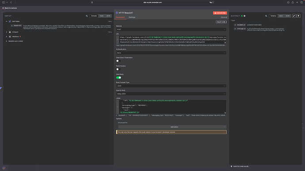Click the READYTXT field in INPUT
305x171 pixels.
tap(16, 26)
